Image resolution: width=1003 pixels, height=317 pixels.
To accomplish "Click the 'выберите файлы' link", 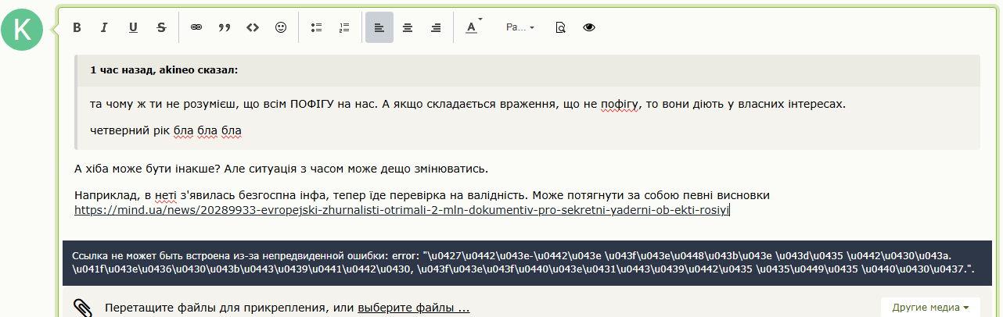I will (414, 308).
